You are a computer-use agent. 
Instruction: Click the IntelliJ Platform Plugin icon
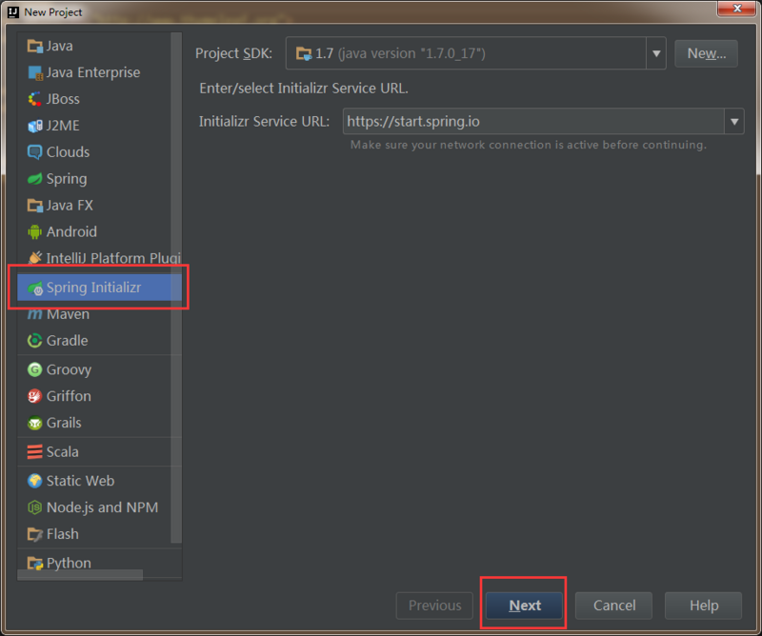click(35, 257)
